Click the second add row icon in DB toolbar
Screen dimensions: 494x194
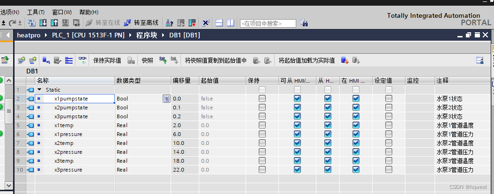point(33,60)
